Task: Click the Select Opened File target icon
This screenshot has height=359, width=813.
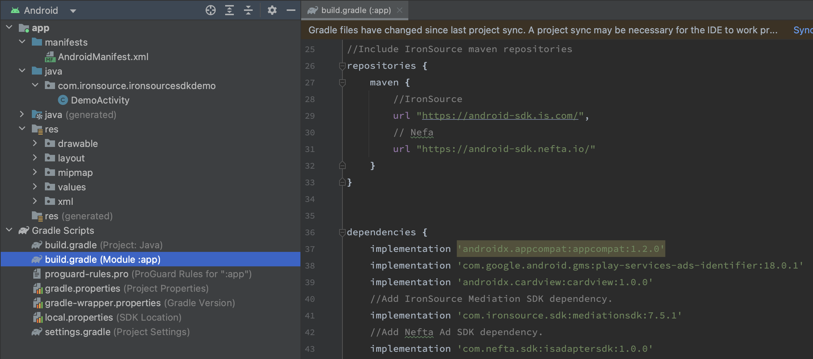Action: pos(210,10)
